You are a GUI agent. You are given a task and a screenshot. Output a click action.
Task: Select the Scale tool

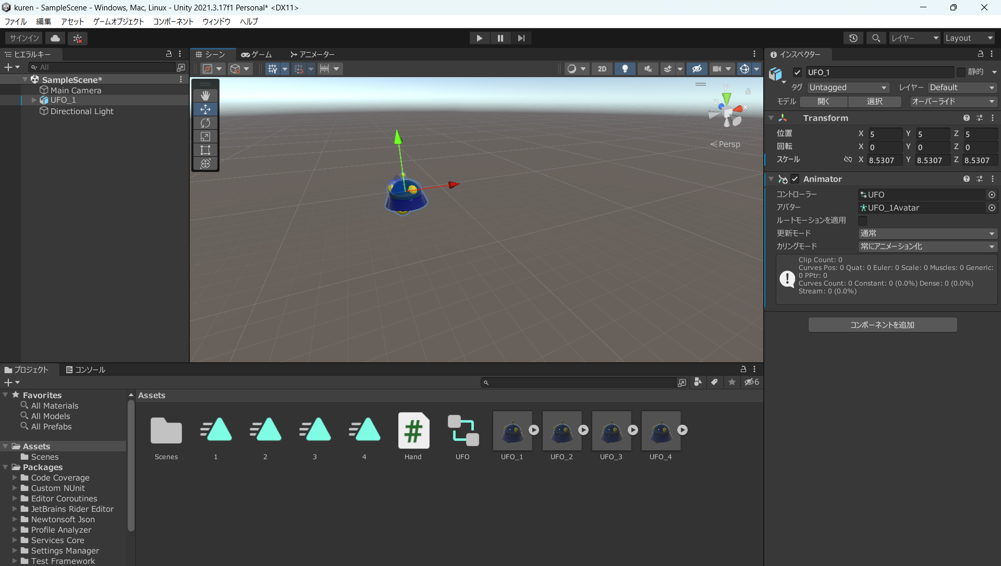pos(205,137)
